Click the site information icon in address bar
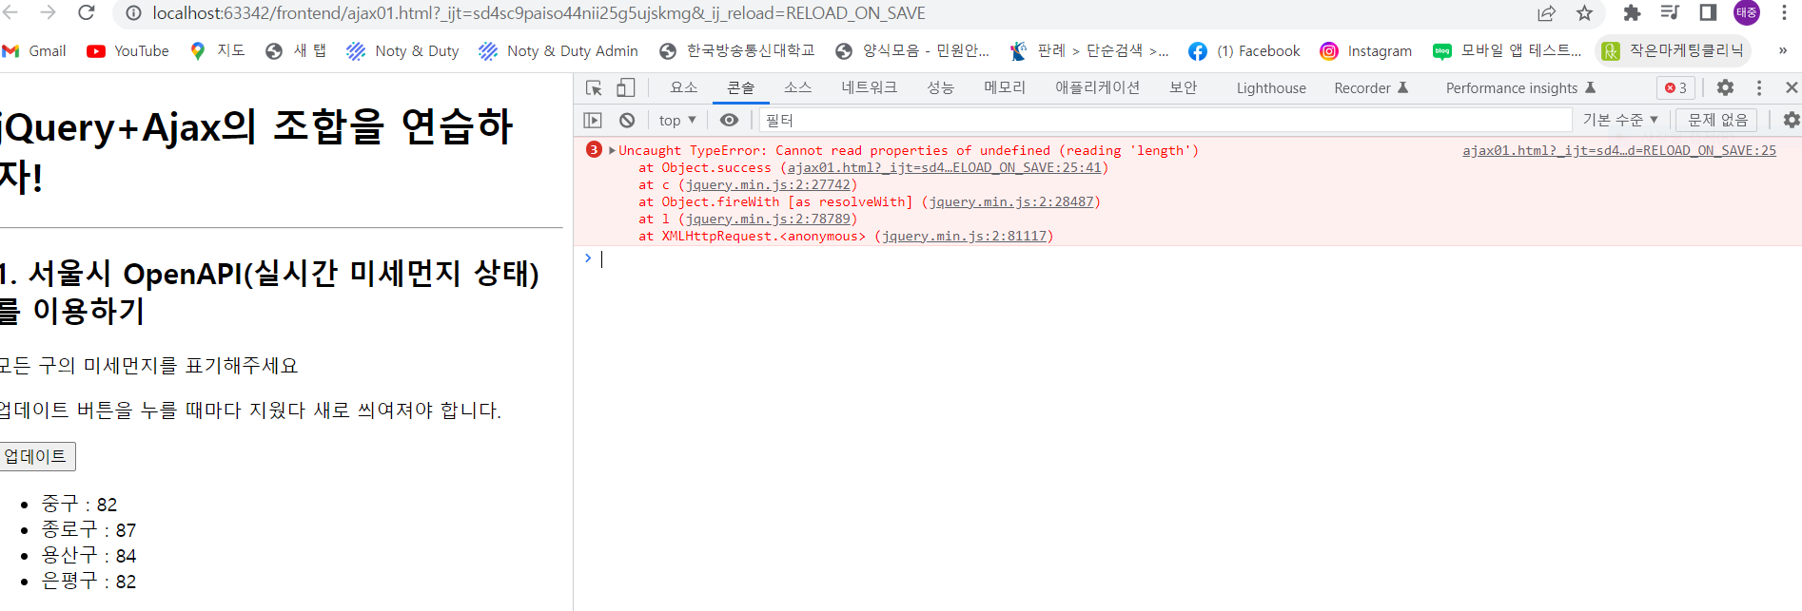1802x611 pixels. click(134, 13)
